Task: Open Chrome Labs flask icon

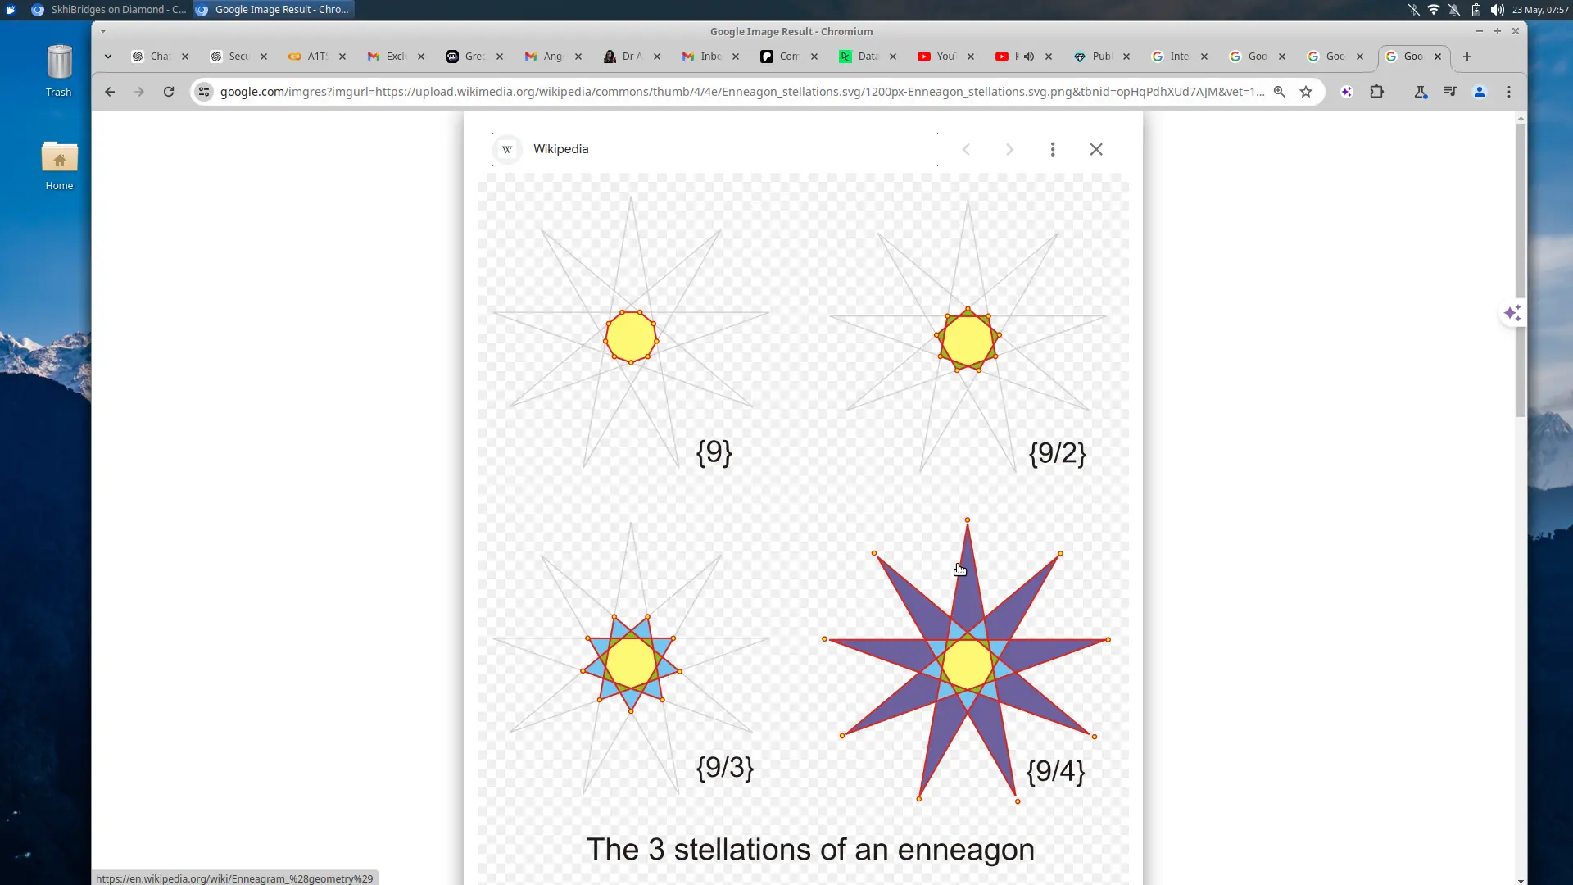Action: 1421,92
